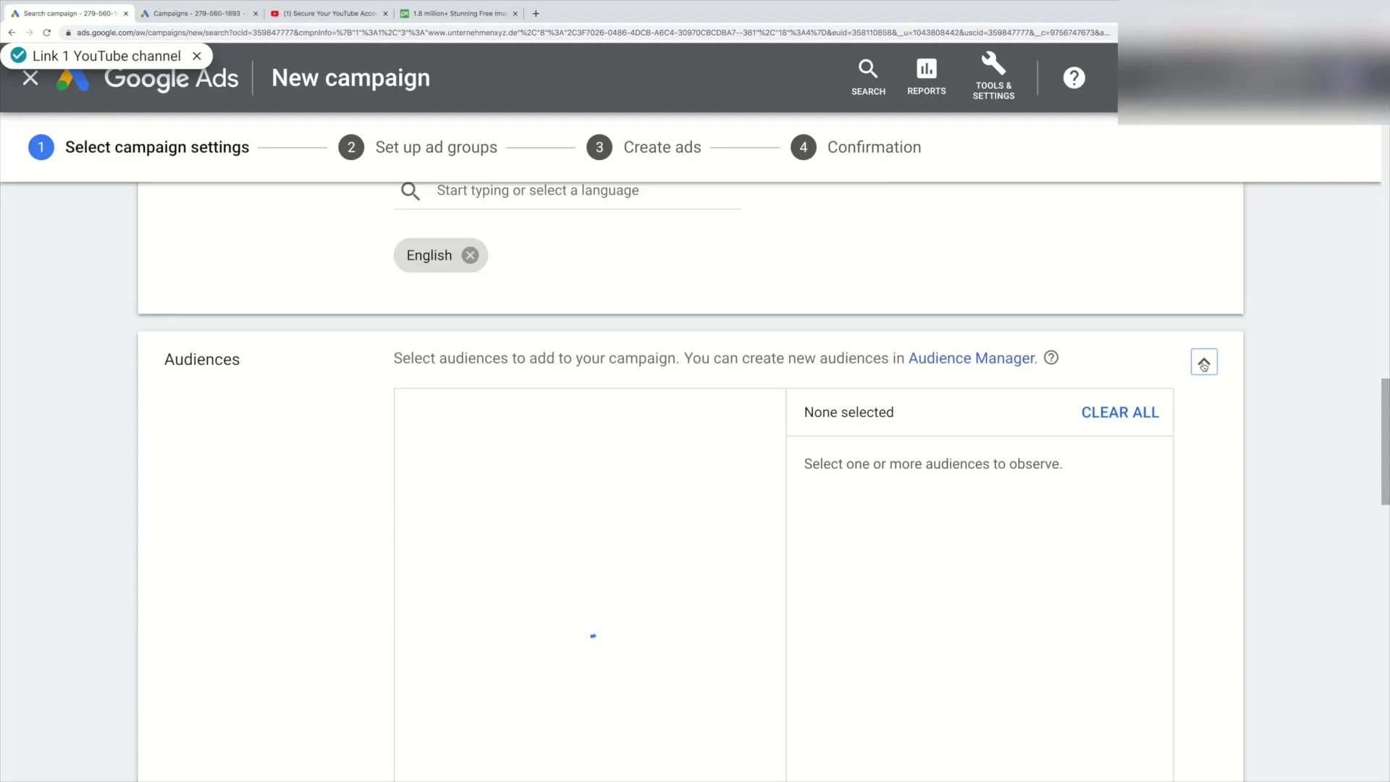Close new campaign with X icon
Screen dimensions: 1390x782
(30, 78)
